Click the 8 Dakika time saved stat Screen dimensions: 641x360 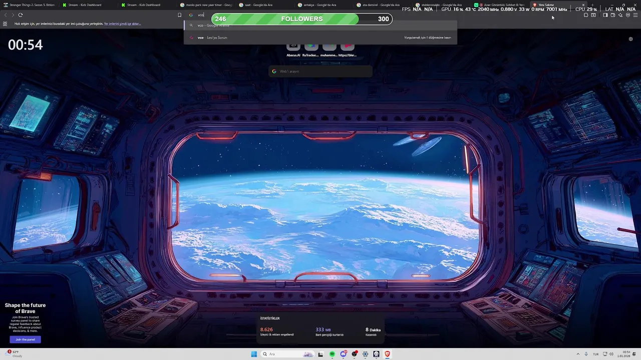tap(373, 331)
